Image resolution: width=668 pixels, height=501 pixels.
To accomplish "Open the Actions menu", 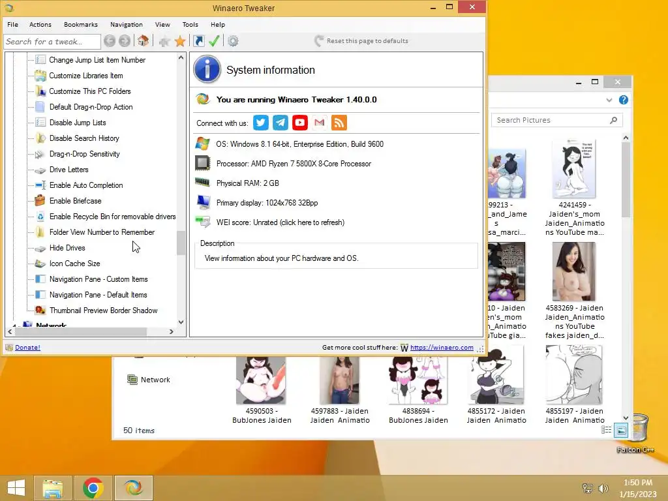I will (x=40, y=25).
